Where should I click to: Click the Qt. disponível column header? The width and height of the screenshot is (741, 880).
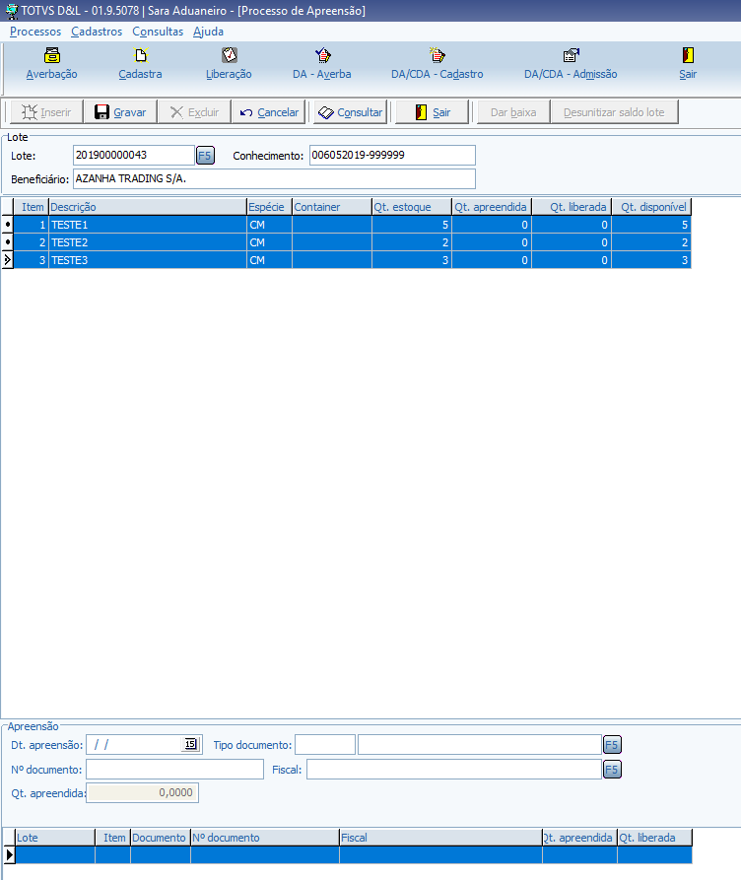click(651, 207)
